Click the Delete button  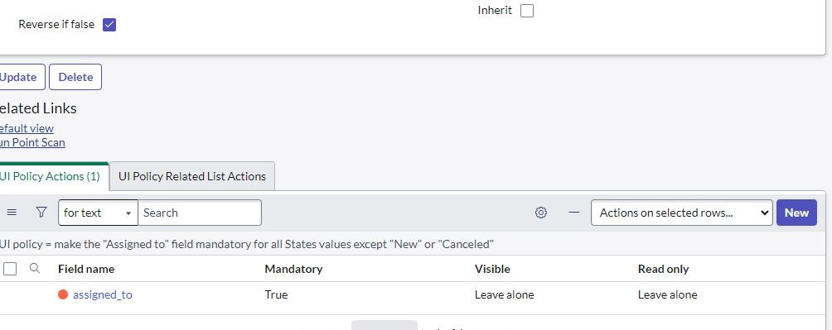(75, 77)
